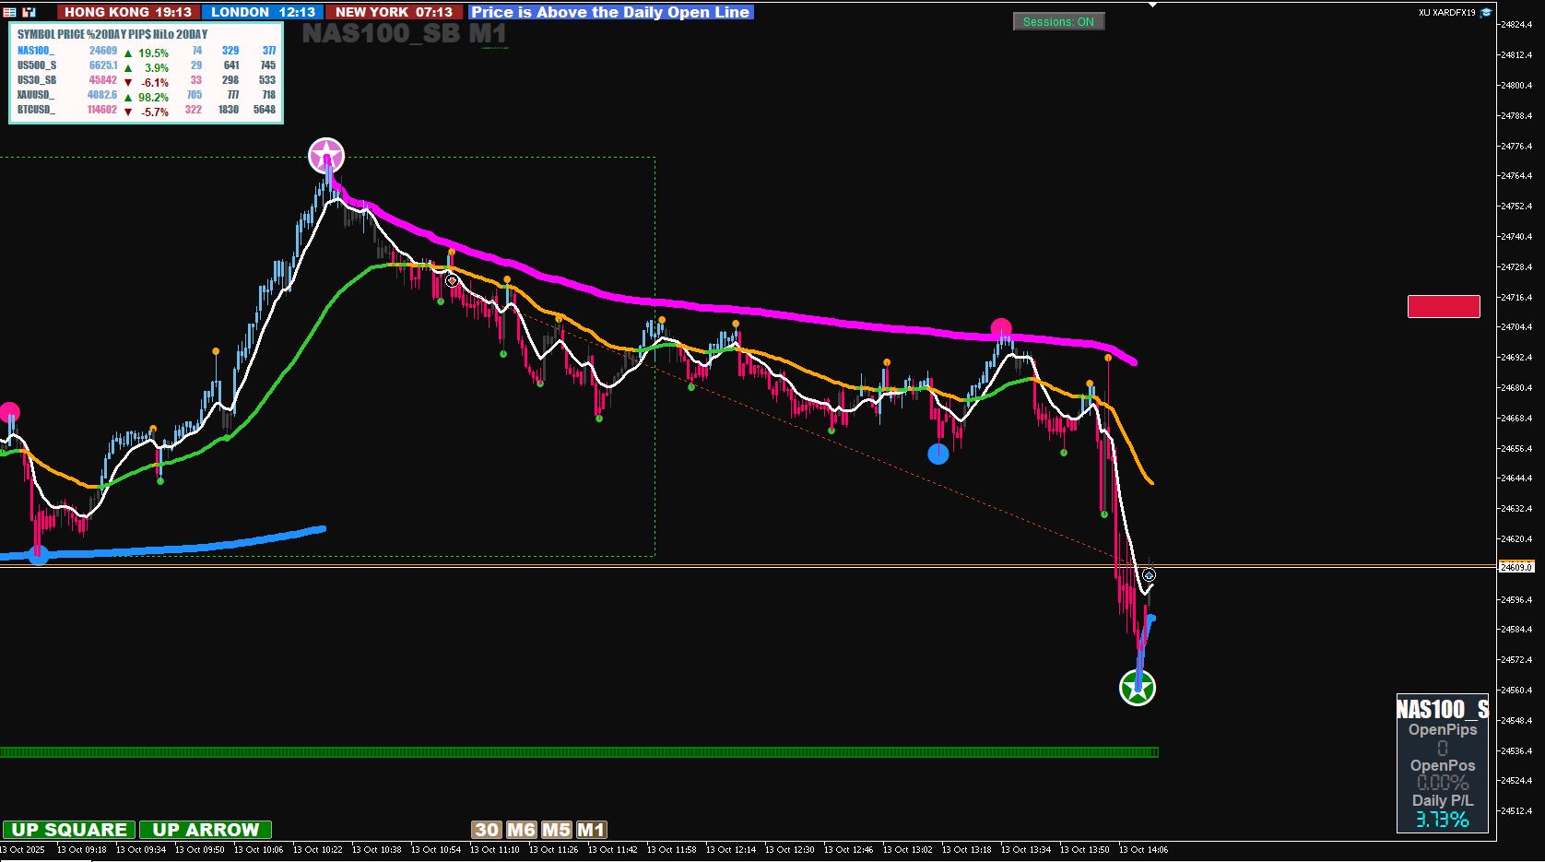
Task: Click the 98.2% value for XAUUSD_
Action: 153,97
